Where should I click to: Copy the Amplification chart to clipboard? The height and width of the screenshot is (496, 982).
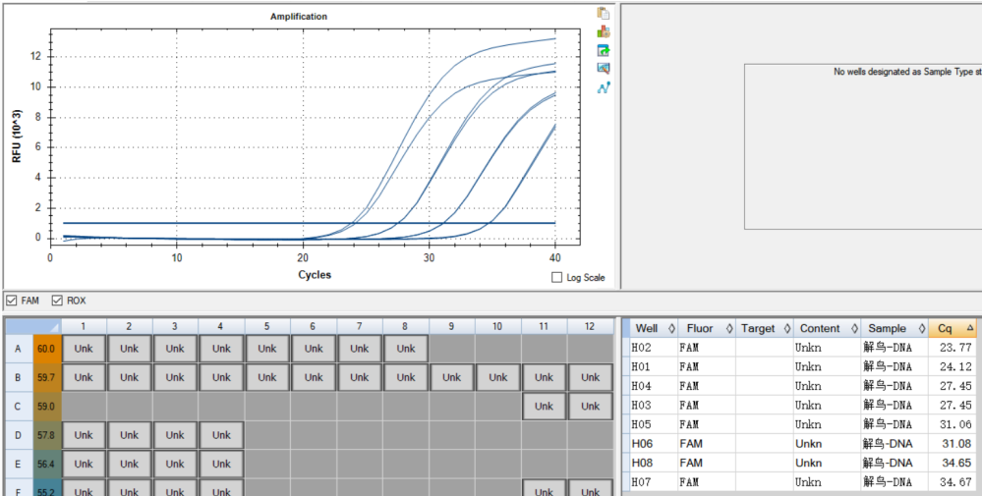(604, 13)
